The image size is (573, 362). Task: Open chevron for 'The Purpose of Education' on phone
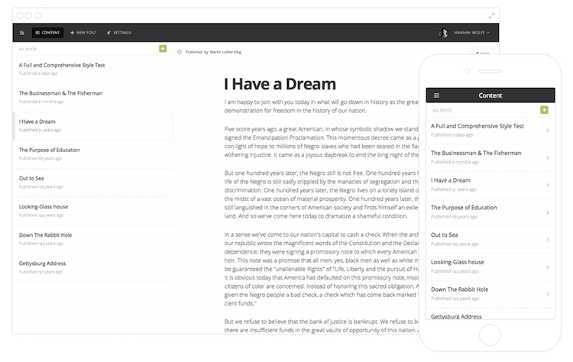tap(548, 212)
